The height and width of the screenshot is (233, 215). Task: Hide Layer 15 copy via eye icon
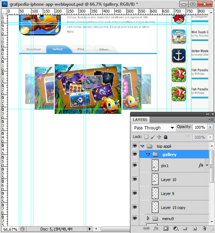(135, 207)
